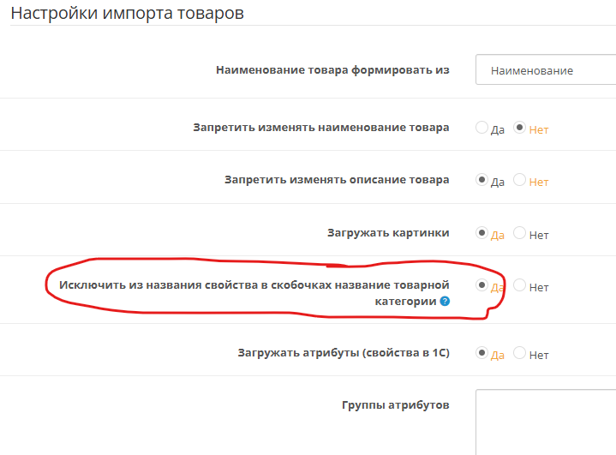Select 'Нет' for 'Запретить изменять наименование товара'
The width and height of the screenshot is (616, 455).
pos(519,128)
